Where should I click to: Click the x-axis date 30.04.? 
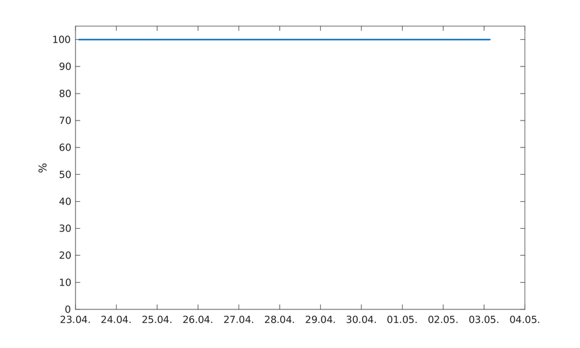pyautogui.click(x=362, y=320)
